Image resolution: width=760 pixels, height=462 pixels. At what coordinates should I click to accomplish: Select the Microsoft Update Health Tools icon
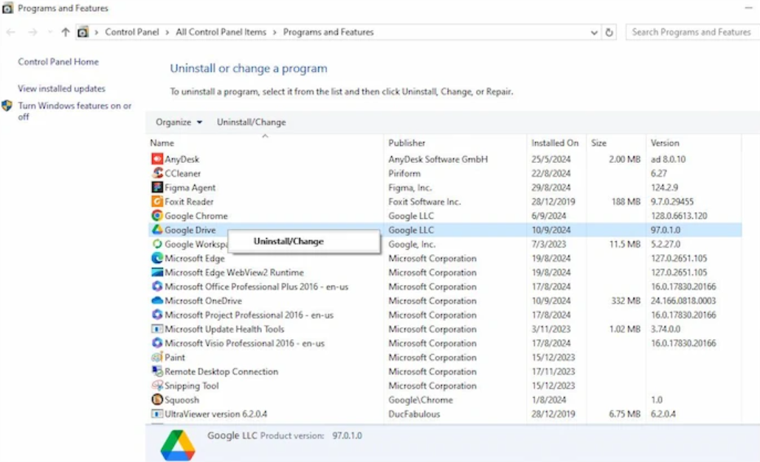tap(157, 329)
